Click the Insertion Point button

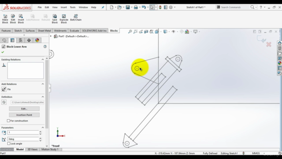click(24, 115)
